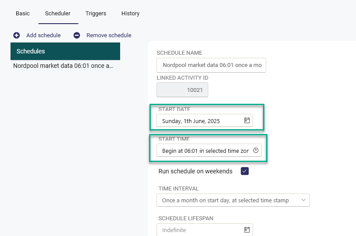Click the Linked Activity ID field

point(182,90)
